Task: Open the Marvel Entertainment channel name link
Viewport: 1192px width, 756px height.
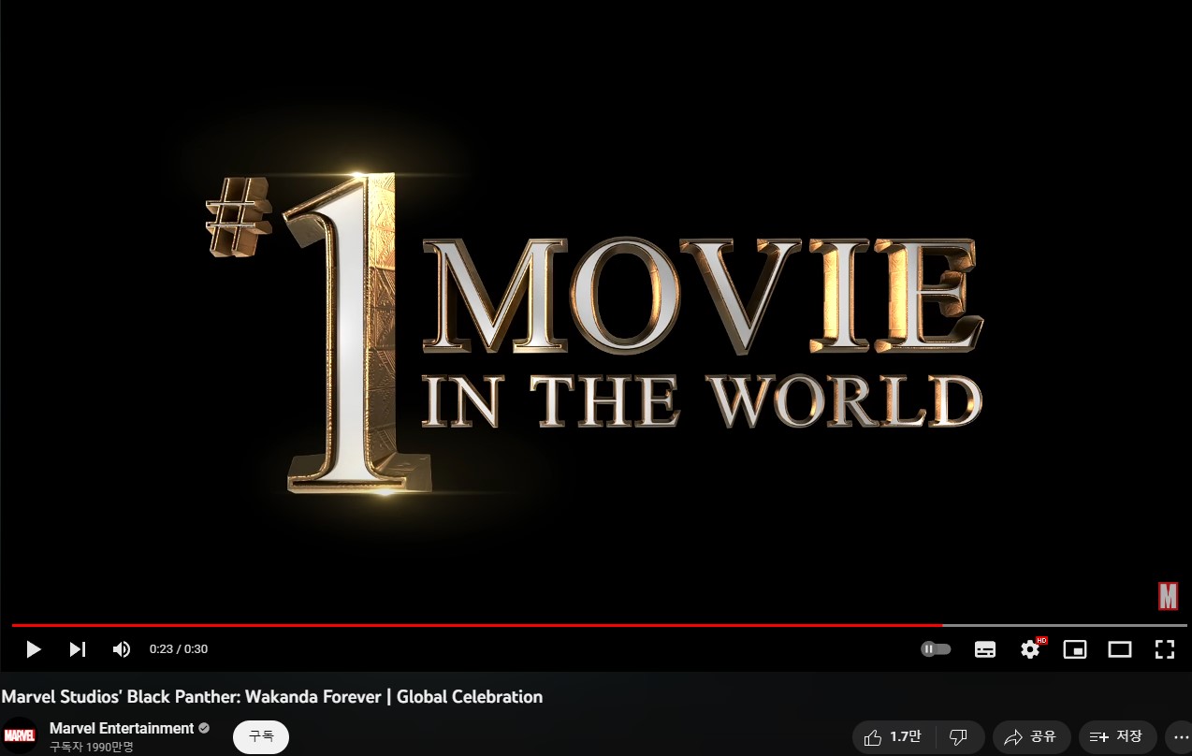Action: [122, 728]
